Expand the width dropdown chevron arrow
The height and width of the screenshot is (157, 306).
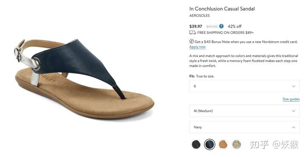pos(294,111)
